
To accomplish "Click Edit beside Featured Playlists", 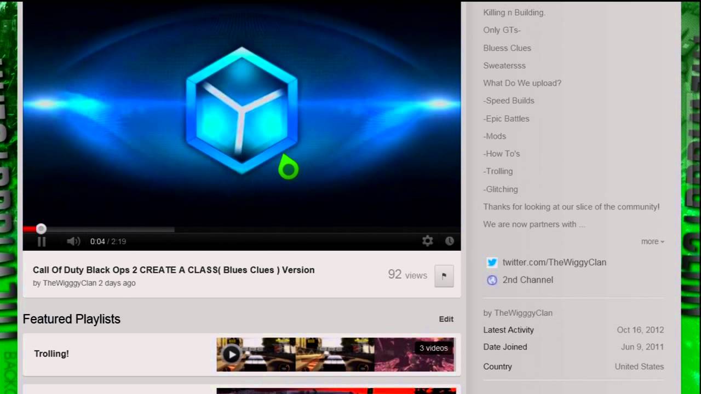I will click(446, 319).
